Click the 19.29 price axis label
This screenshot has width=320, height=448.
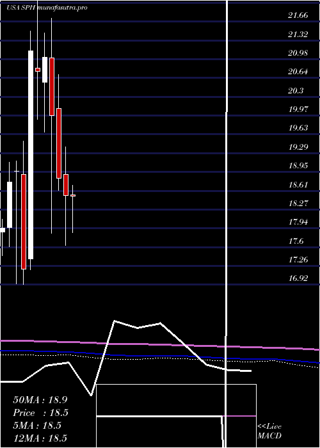(298, 147)
